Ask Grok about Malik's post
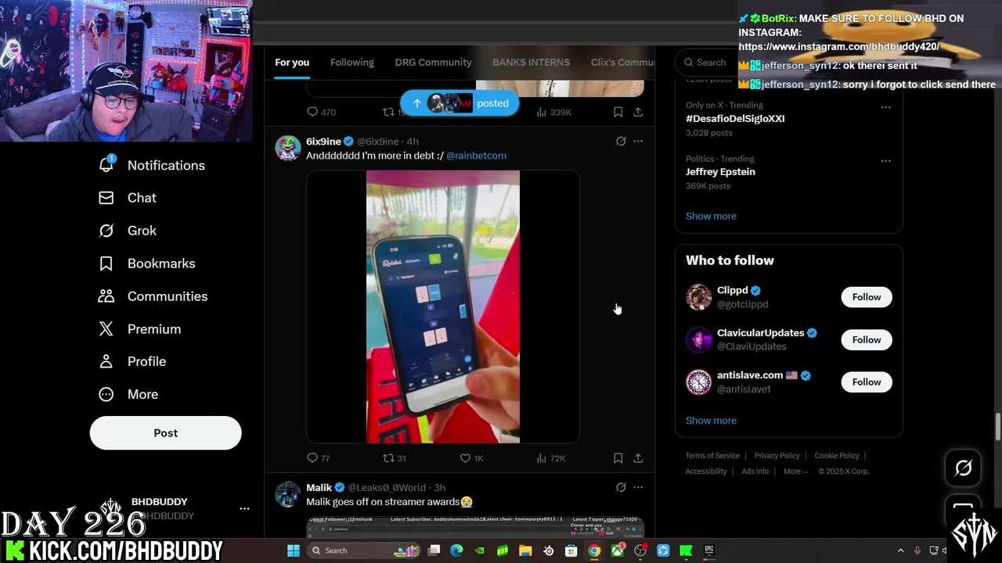 [621, 488]
